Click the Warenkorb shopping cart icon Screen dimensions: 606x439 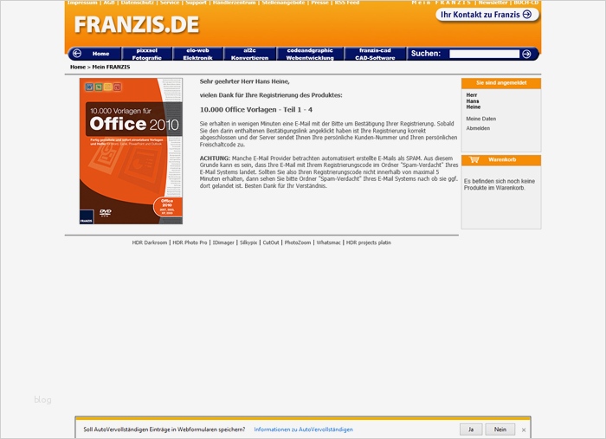click(474, 159)
